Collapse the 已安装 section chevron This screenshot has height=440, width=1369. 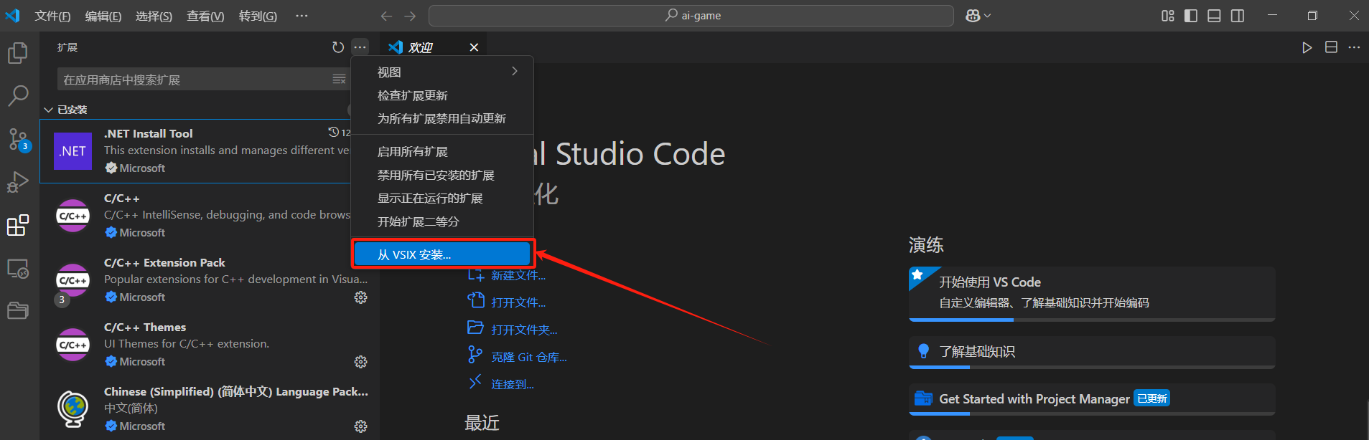(49, 110)
